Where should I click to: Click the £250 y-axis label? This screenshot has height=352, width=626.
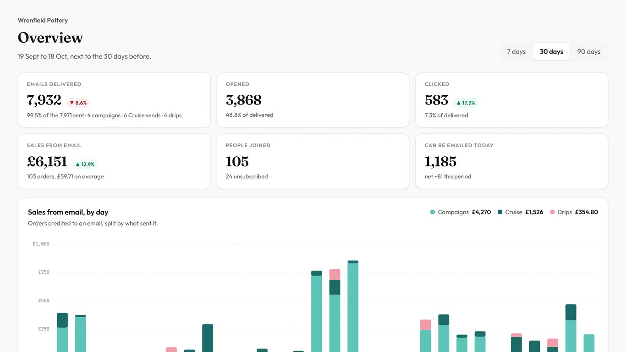point(44,329)
